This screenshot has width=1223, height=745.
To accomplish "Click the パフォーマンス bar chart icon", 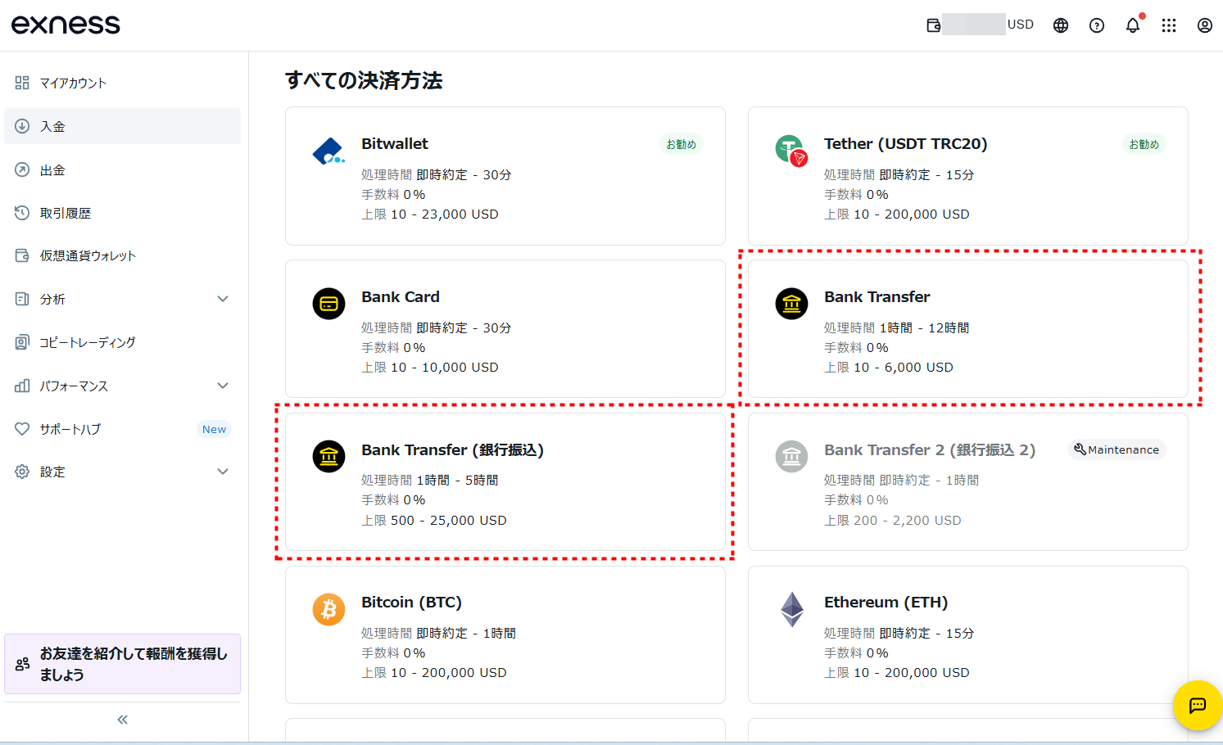I will click(22, 386).
